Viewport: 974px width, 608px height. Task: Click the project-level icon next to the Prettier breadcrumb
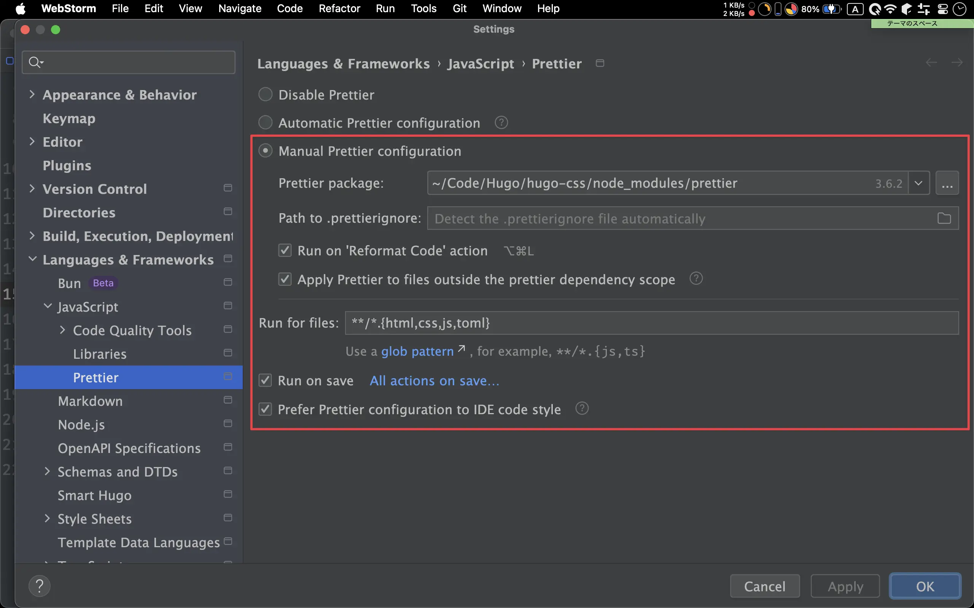(x=600, y=63)
